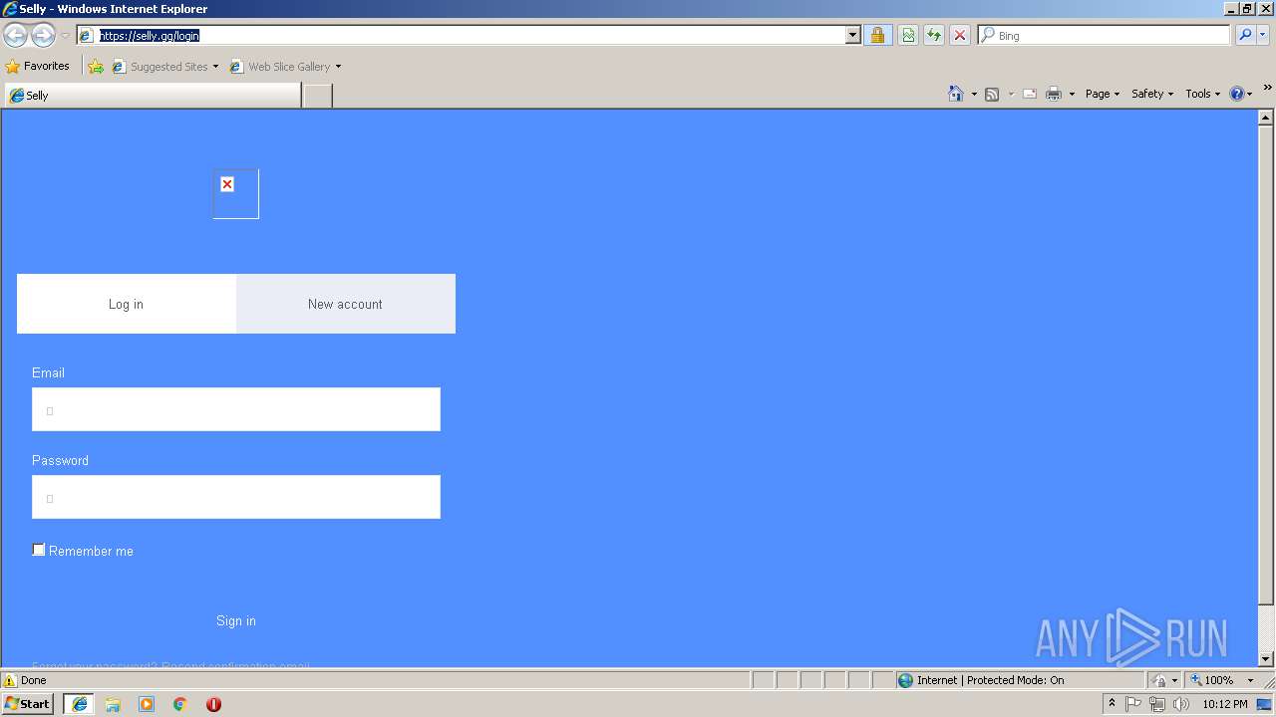
Task: Click the RSS feeds icon
Action: pyautogui.click(x=992, y=94)
